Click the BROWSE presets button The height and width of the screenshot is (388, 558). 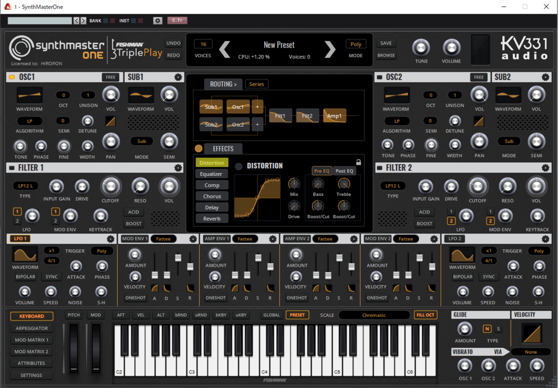coord(386,56)
